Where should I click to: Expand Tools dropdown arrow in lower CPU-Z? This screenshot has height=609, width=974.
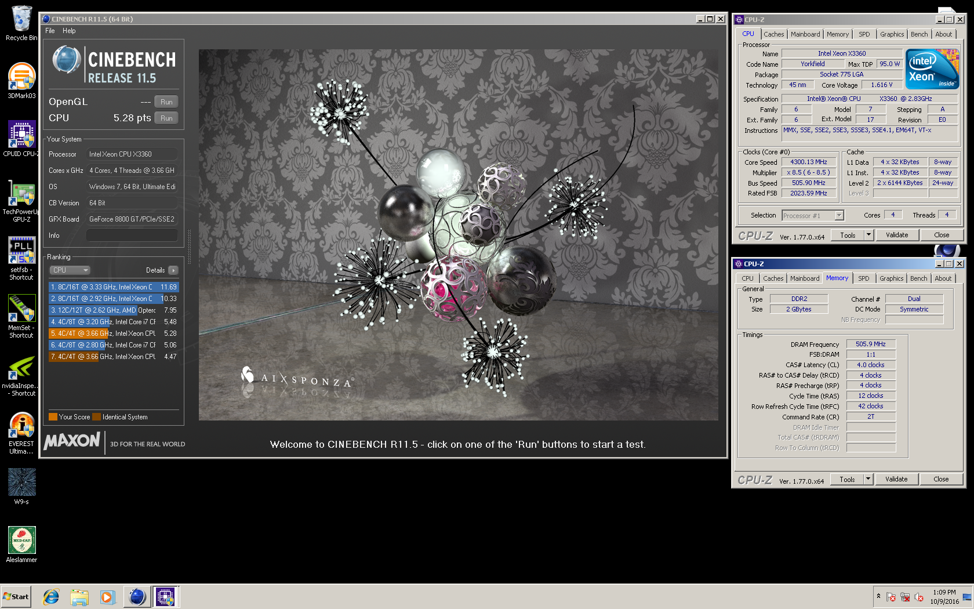point(868,480)
